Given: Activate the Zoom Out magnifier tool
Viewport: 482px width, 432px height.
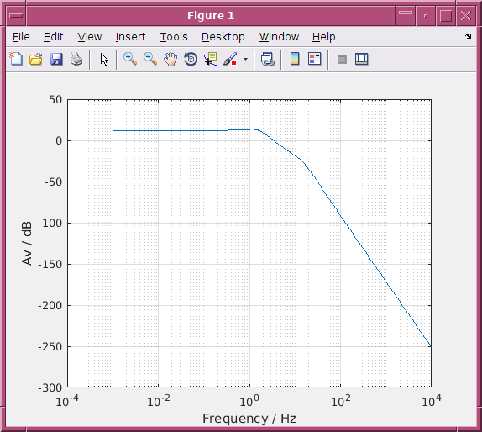Looking at the screenshot, I should pos(150,59).
